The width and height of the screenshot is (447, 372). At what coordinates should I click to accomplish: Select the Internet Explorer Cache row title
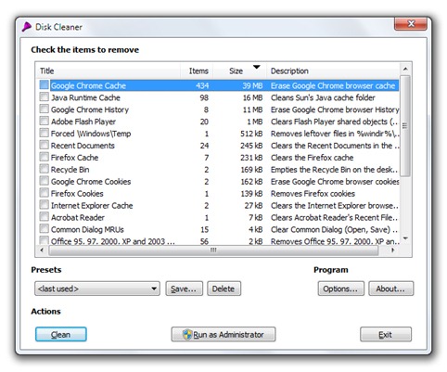click(x=92, y=206)
